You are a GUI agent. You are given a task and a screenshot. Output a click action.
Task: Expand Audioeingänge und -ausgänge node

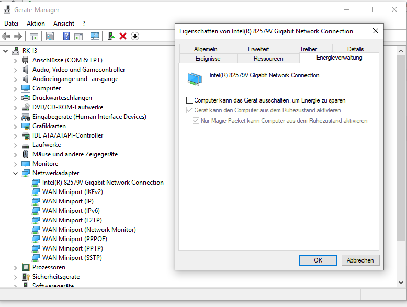pyautogui.click(x=16, y=79)
